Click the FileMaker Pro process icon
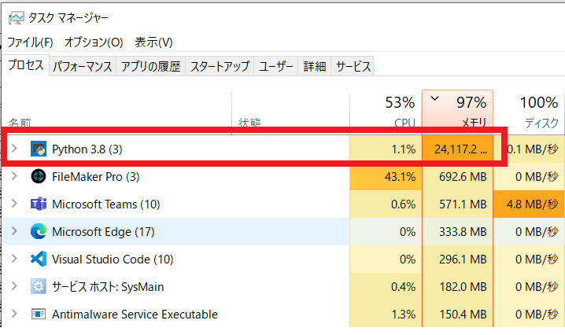The width and height of the screenshot is (565, 335). point(39,176)
